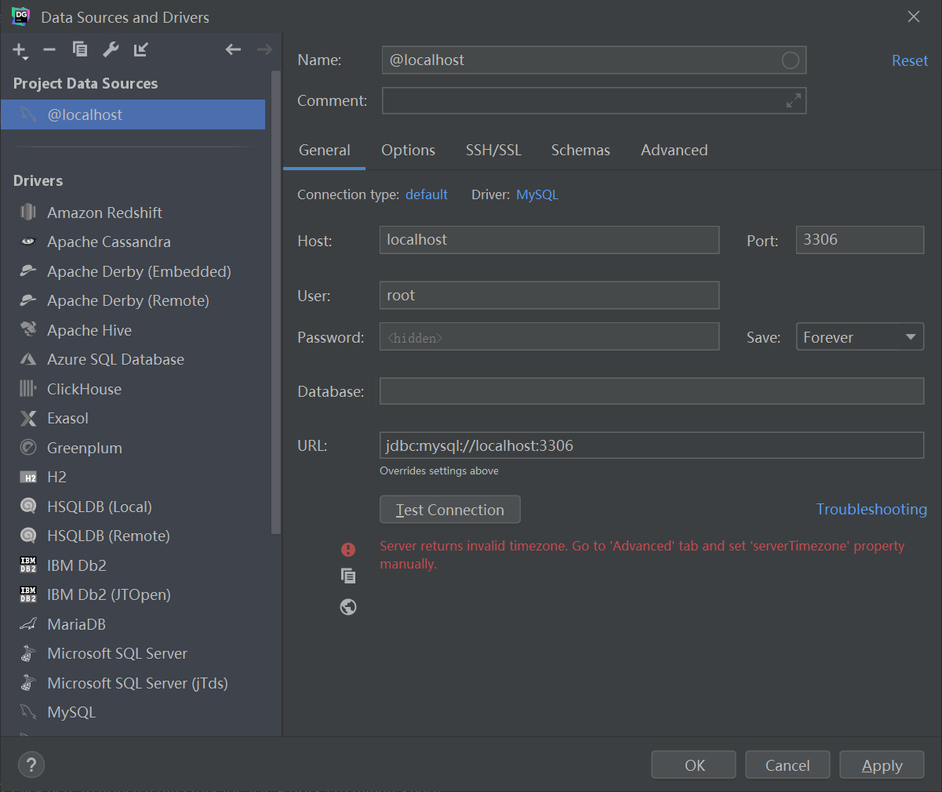Navigate back using the left arrow
The image size is (942, 792).
tap(233, 49)
